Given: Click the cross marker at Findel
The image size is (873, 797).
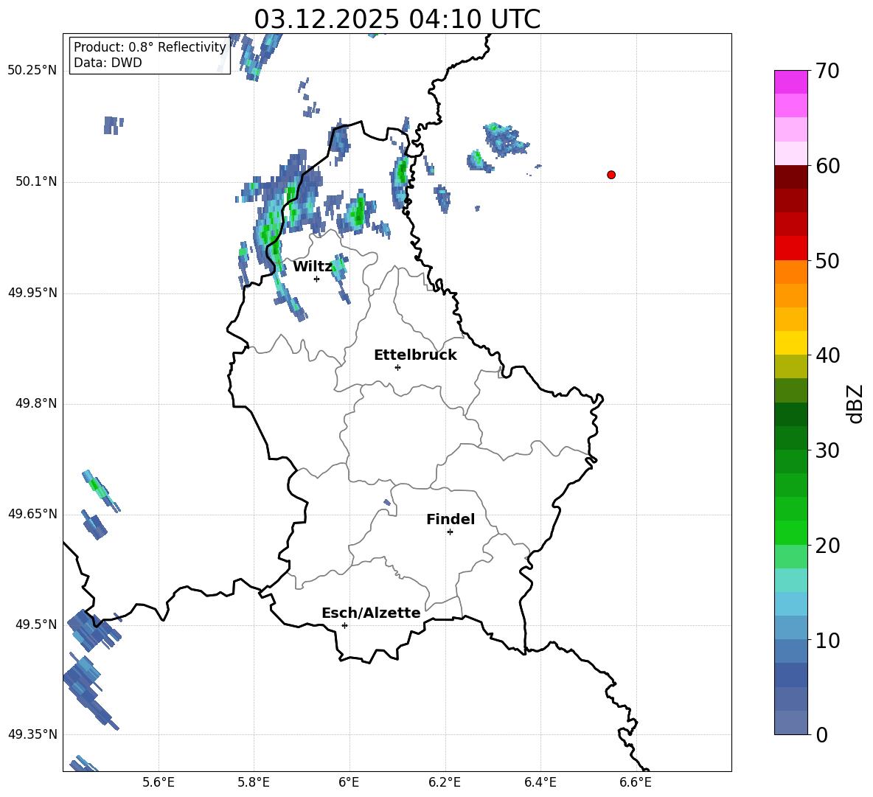Looking at the screenshot, I should [450, 532].
